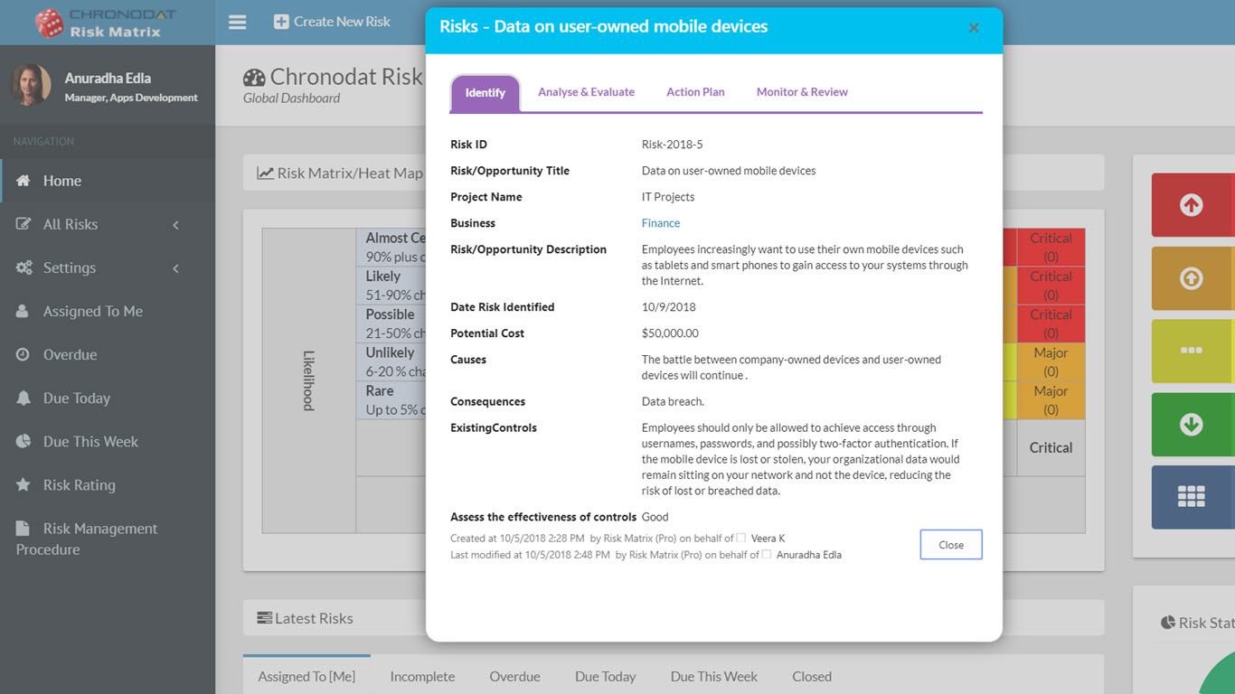
Task: Click the Likelihood axis label in the heat map
Action: click(x=308, y=380)
